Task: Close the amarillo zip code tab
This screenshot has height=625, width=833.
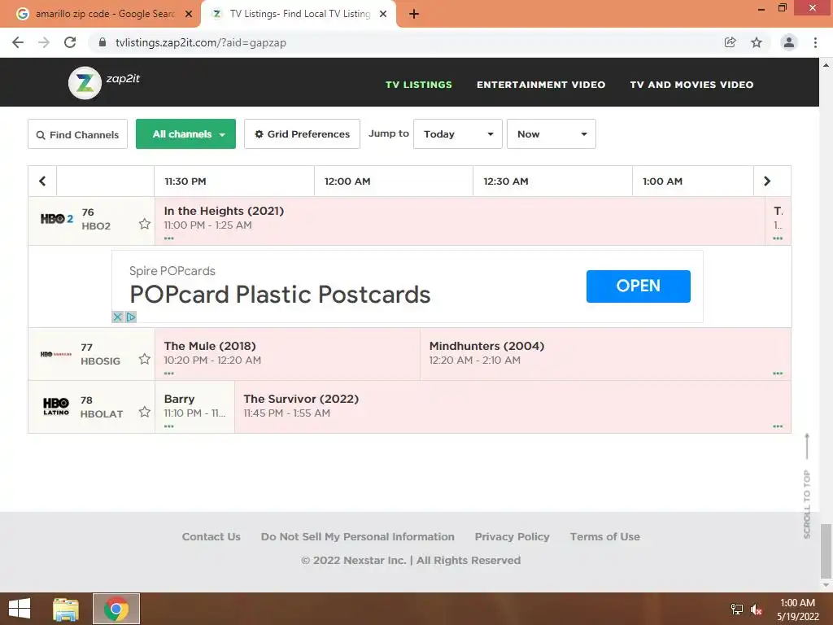Action: (189, 15)
